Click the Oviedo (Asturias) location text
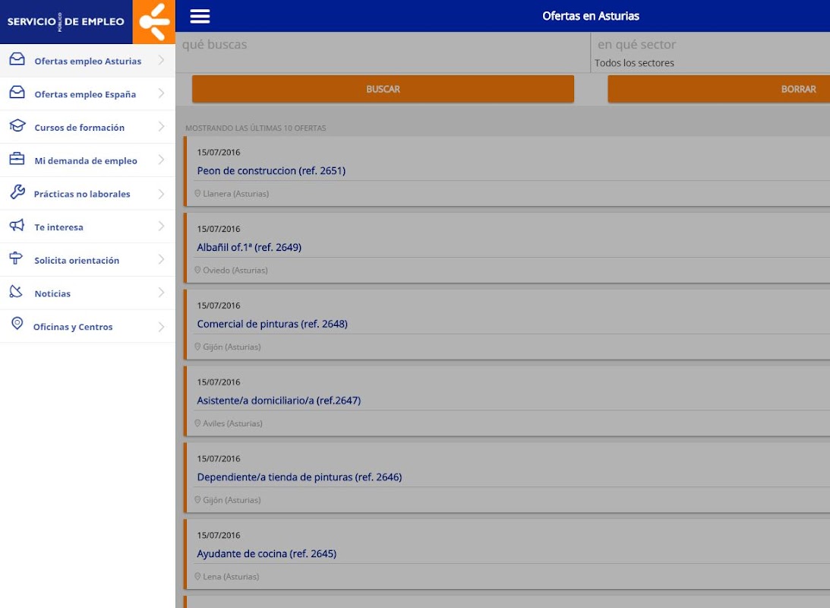Image resolution: width=830 pixels, height=608 pixels. coord(235,270)
